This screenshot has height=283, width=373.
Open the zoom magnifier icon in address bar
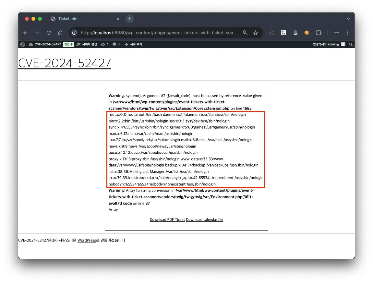tap(245, 33)
